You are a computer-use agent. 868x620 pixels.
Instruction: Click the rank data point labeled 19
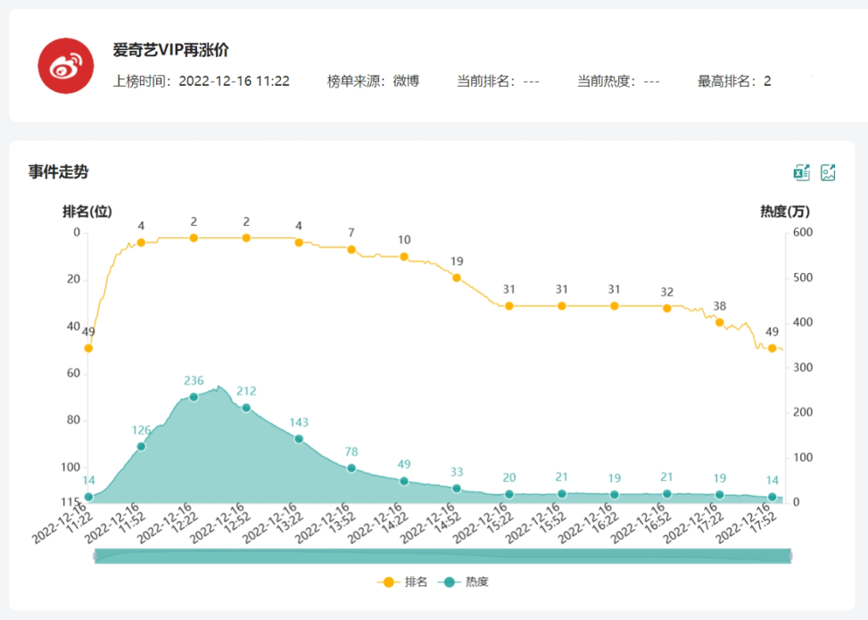pos(457,277)
